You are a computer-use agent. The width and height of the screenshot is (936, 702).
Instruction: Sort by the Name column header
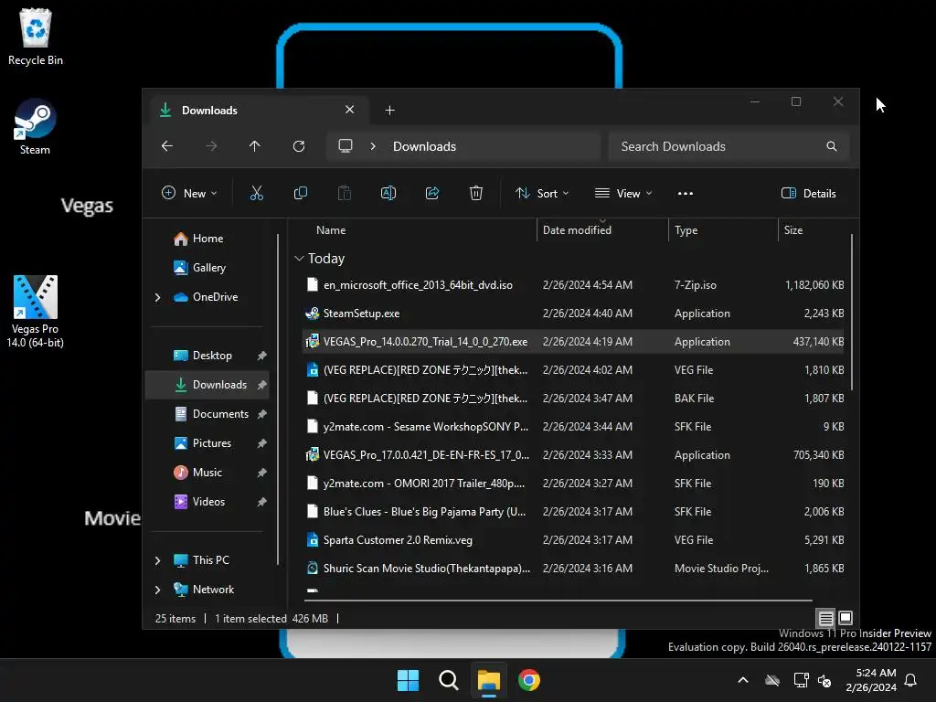(x=331, y=229)
